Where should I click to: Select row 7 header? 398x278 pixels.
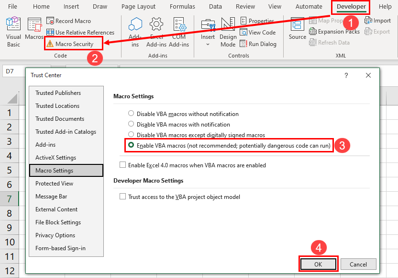point(10,198)
